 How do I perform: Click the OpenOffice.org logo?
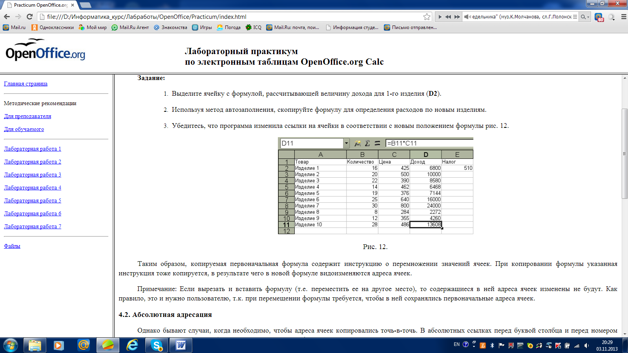45,50
